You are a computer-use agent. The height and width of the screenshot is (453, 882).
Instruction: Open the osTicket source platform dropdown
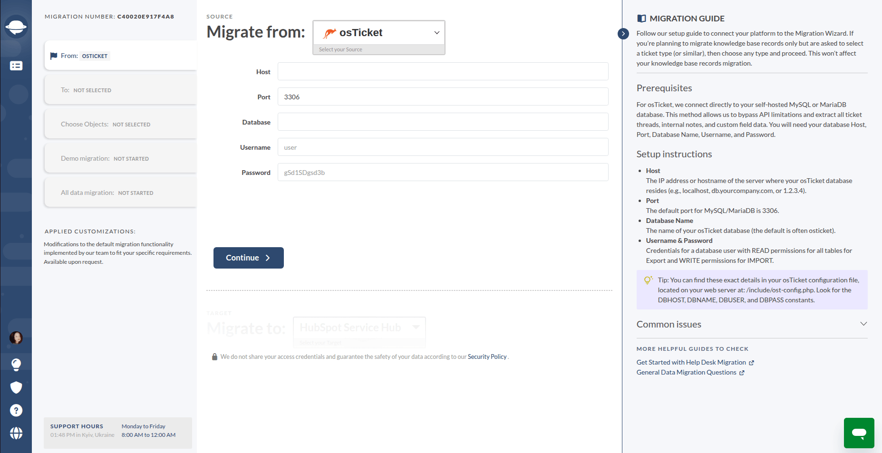tap(379, 33)
